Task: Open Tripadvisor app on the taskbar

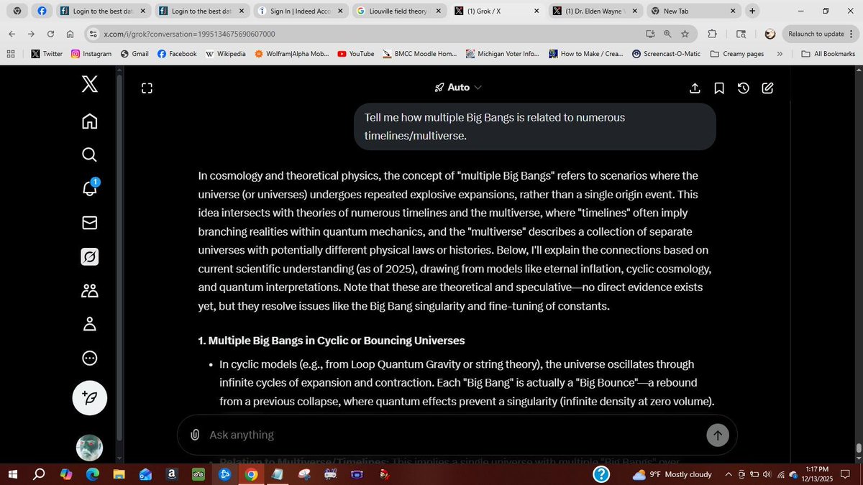Action: [198, 474]
